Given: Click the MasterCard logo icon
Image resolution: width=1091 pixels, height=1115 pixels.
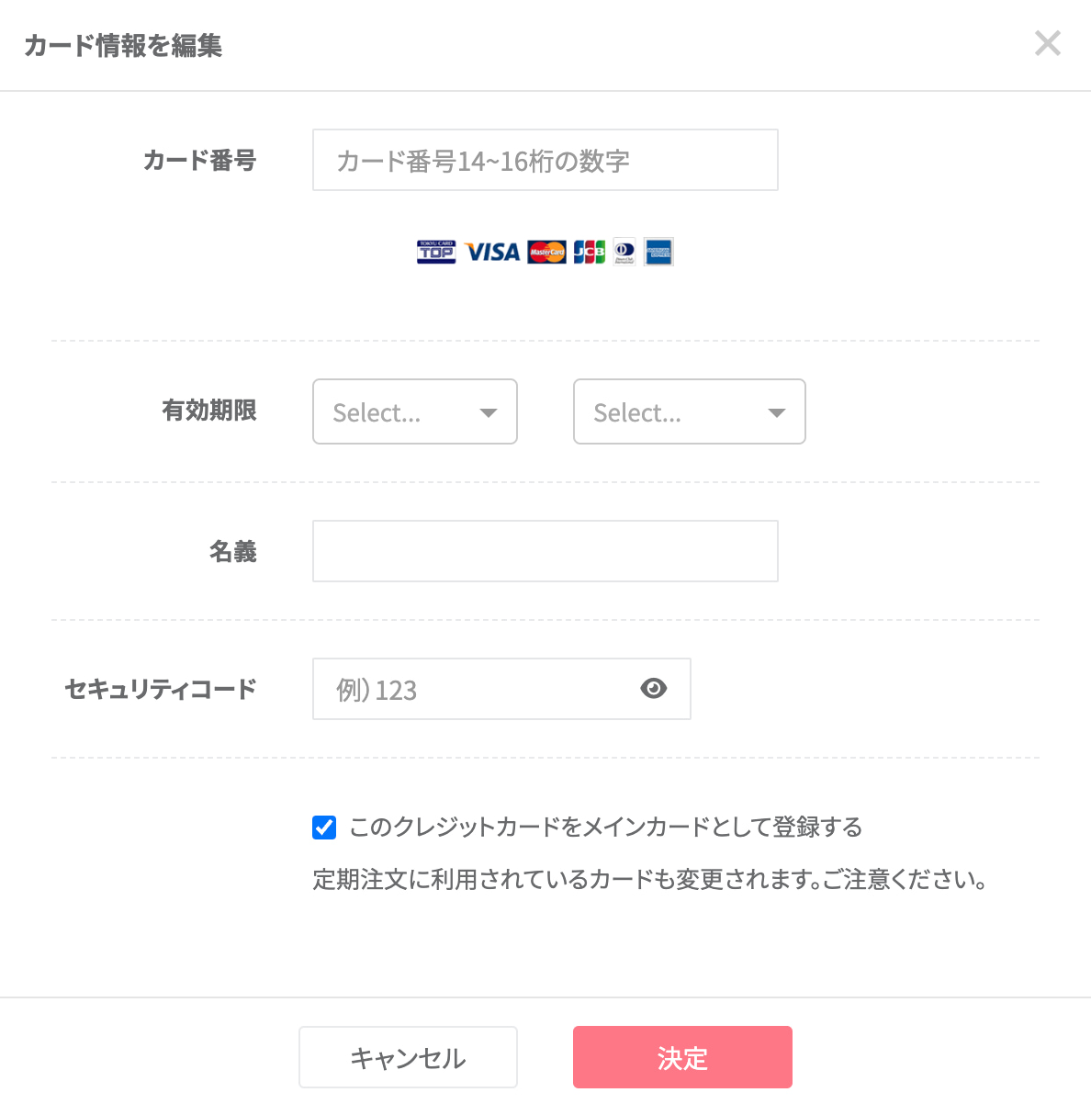Looking at the screenshot, I should point(546,252).
